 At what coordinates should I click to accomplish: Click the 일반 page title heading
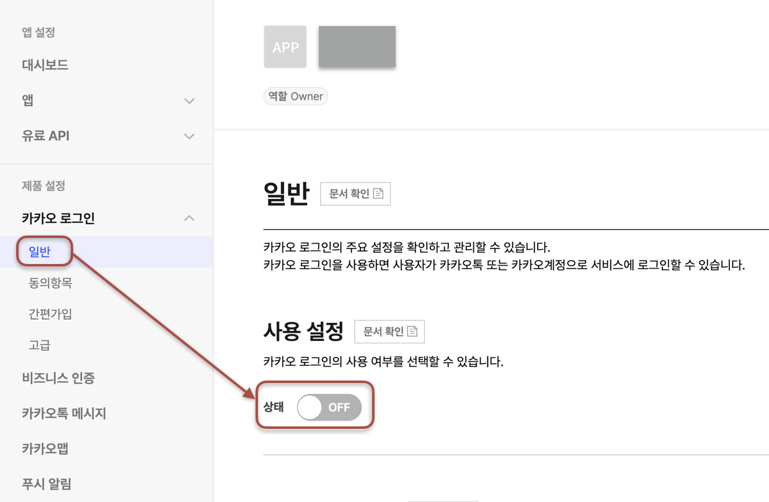(x=286, y=194)
